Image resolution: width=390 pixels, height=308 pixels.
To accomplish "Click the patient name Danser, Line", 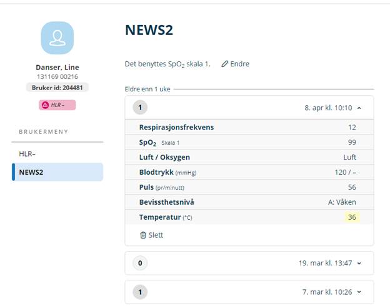I will pyautogui.click(x=57, y=67).
